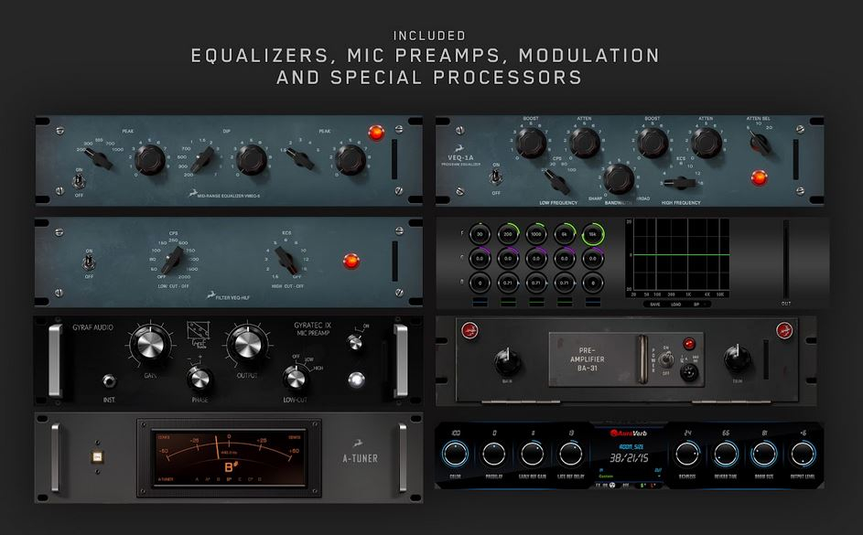Click the GAIN knob on BA-31 pre-amplifier
Viewport: 863px width, 535px height.
coord(507,361)
